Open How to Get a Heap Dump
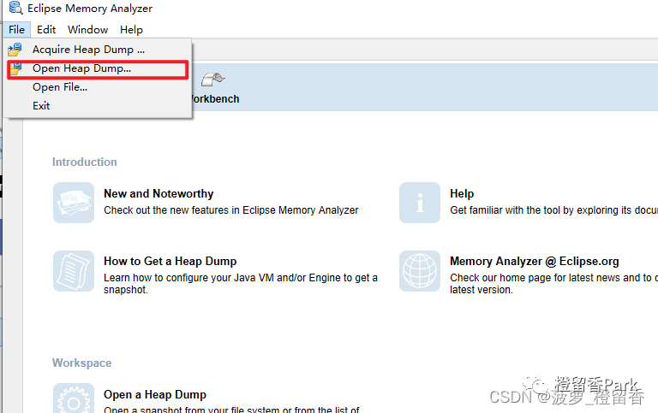Screen dimensions: 658x413 click(170, 262)
